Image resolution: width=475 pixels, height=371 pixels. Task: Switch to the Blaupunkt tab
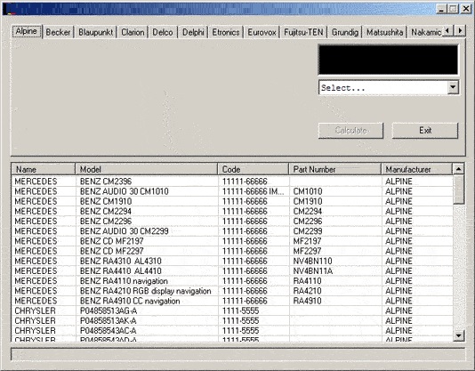click(96, 32)
